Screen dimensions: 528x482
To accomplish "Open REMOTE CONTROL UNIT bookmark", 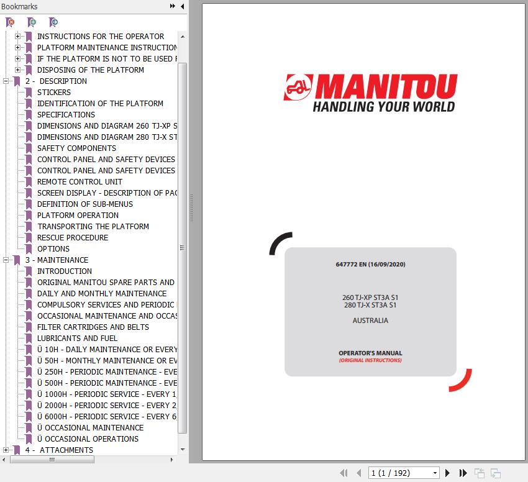I will pos(80,181).
